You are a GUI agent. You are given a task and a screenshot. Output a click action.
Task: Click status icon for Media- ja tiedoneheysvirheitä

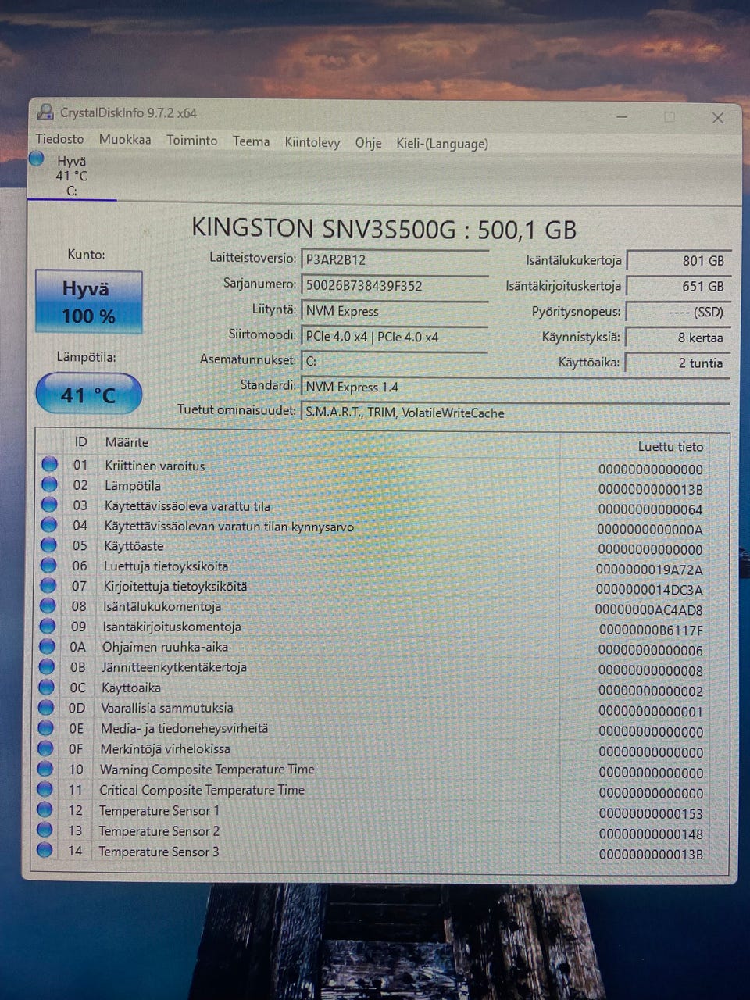(x=46, y=727)
